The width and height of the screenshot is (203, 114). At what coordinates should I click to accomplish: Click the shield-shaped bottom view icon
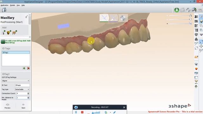(x=196, y=35)
